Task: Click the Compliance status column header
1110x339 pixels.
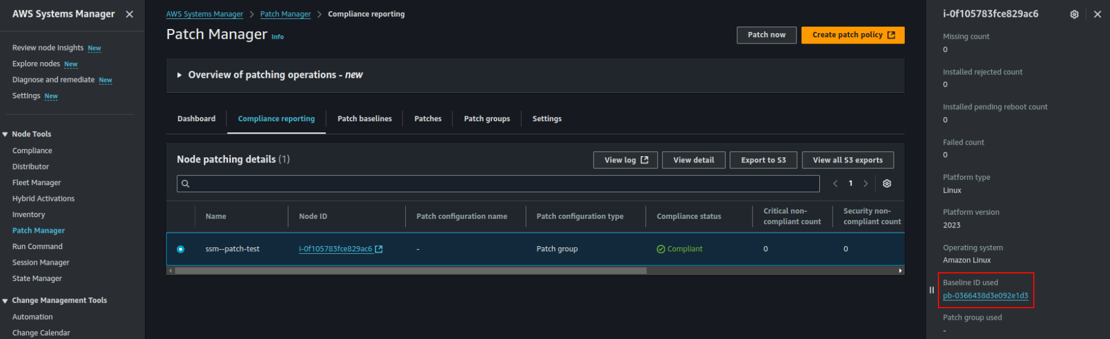Action: (689, 216)
